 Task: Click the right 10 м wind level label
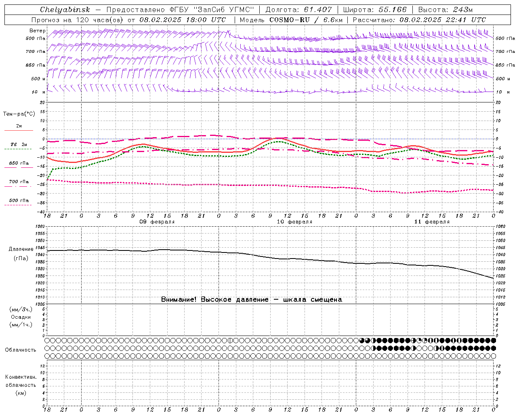(502, 92)
